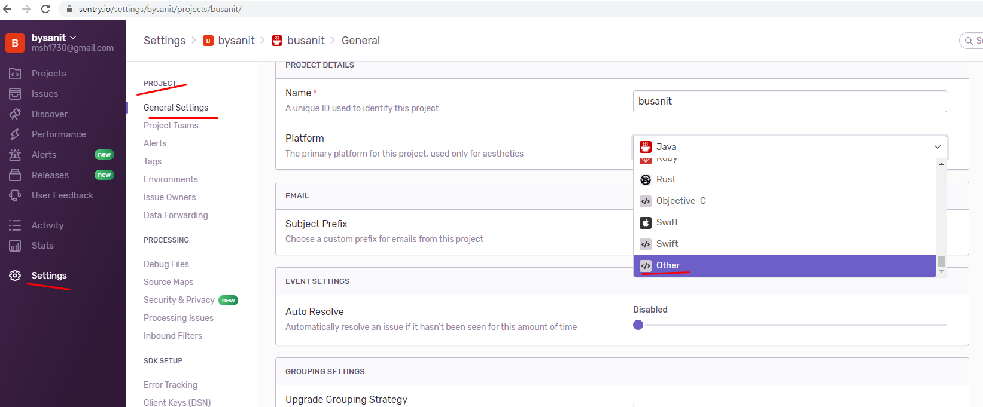
Task: Open Activity in the sidebar
Action: 47,225
